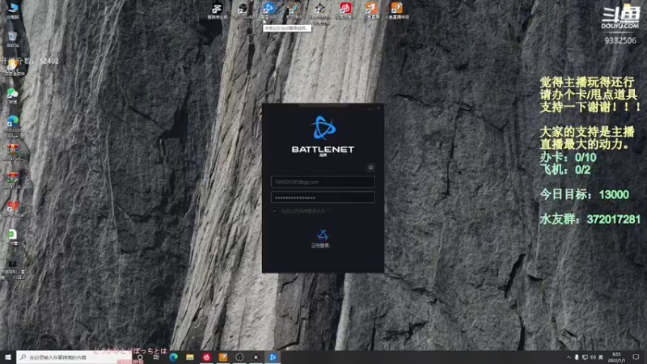The width and height of the screenshot is (647, 364).
Task: Open the WeChat desktop shortcut
Action: [x=13, y=95]
